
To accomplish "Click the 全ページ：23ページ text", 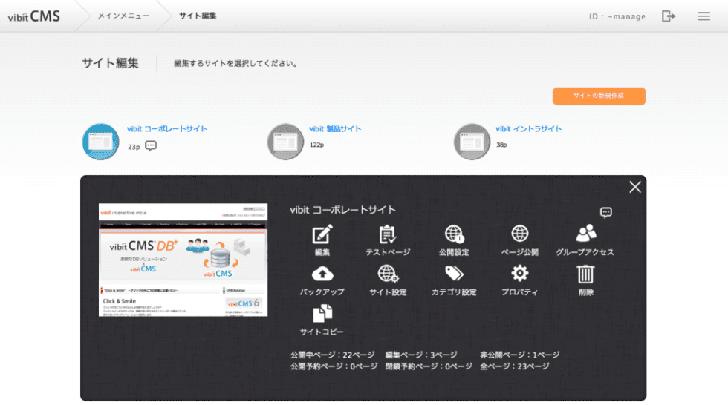I will point(514,366).
